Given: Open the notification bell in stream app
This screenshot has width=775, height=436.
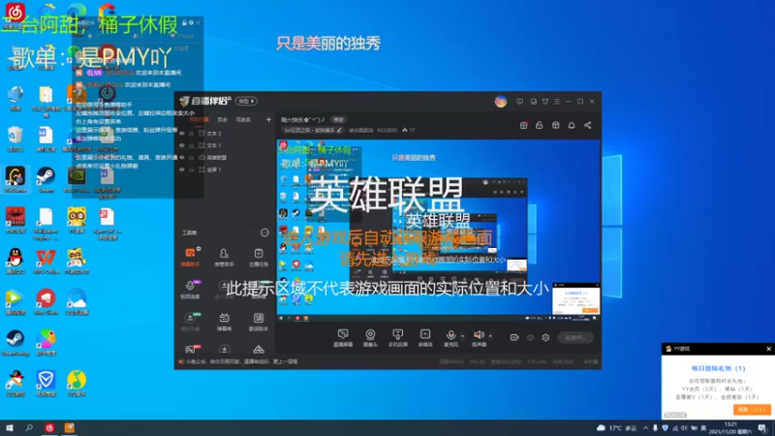Looking at the screenshot, I should pyautogui.click(x=572, y=125).
